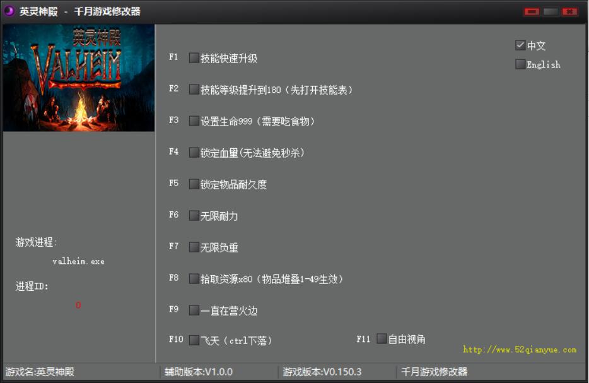Tick the F2 技能等级提升到180 checkbox
This screenshot has height=383, width=589.
pyautogui.click(x=194, y=90)
